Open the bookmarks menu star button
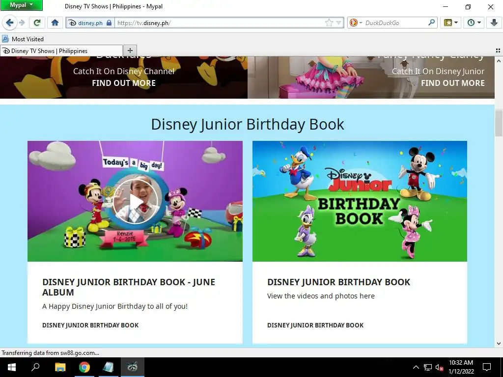The width and height of the screenshot is (503, 377). tap(448, 23)
